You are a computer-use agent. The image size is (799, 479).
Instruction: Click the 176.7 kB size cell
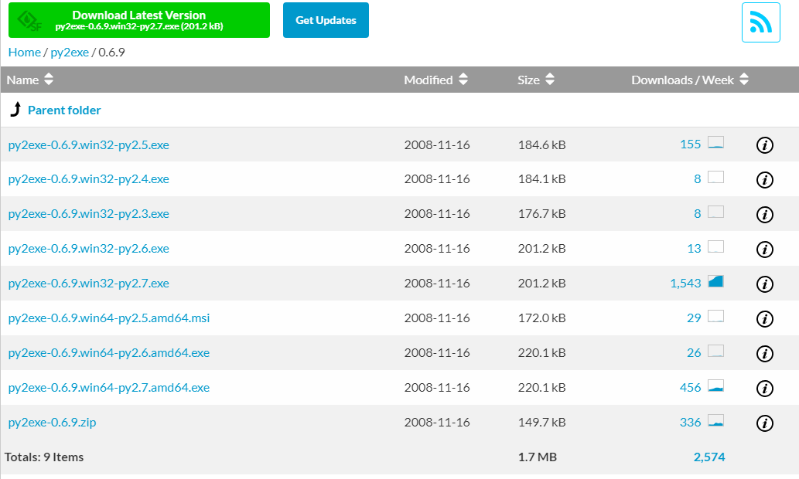(541, 214)
